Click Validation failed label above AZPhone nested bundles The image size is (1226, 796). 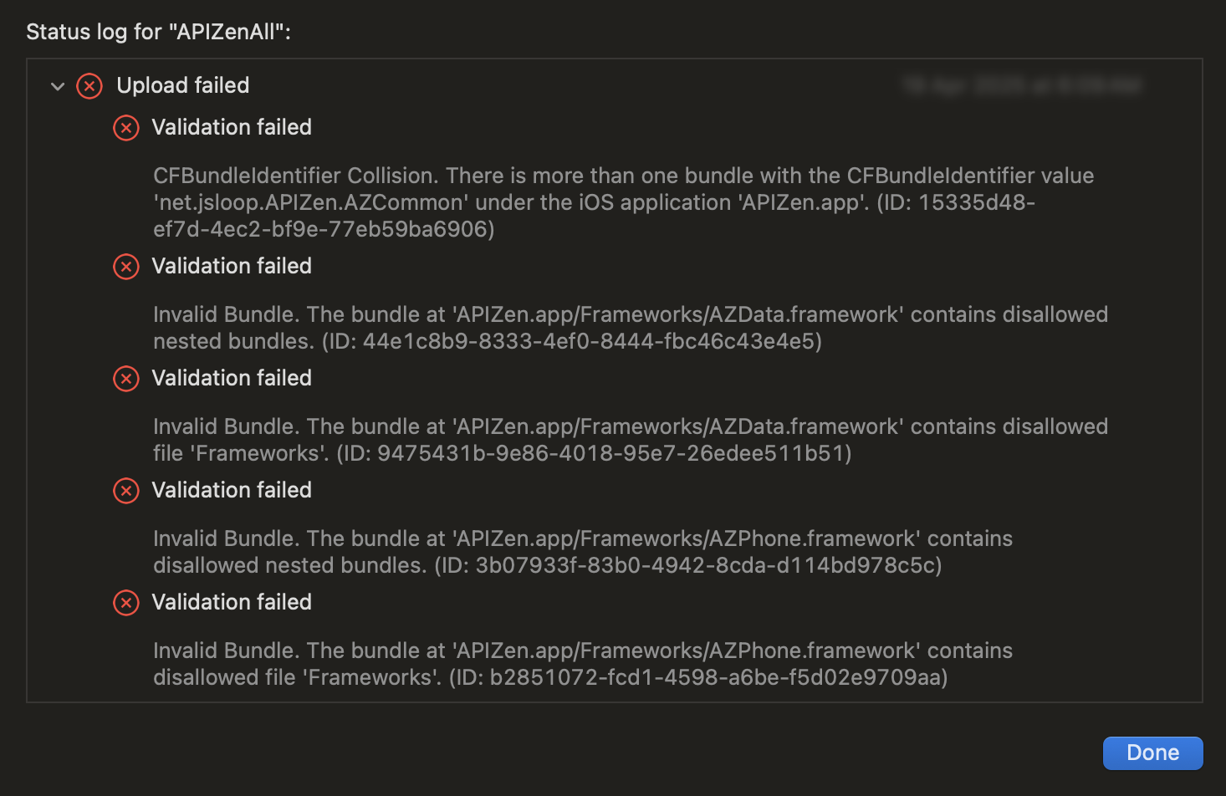tap(232, 490)
